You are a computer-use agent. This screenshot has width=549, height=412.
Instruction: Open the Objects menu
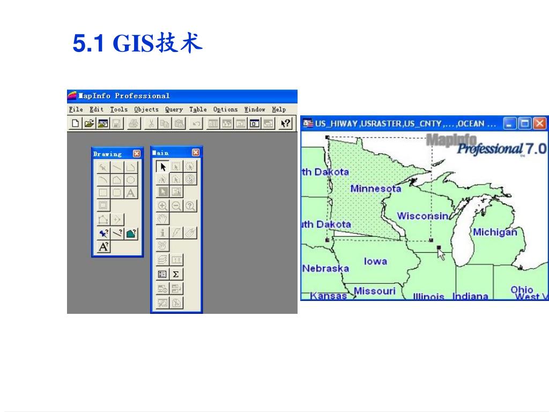[x=146, y=109]
